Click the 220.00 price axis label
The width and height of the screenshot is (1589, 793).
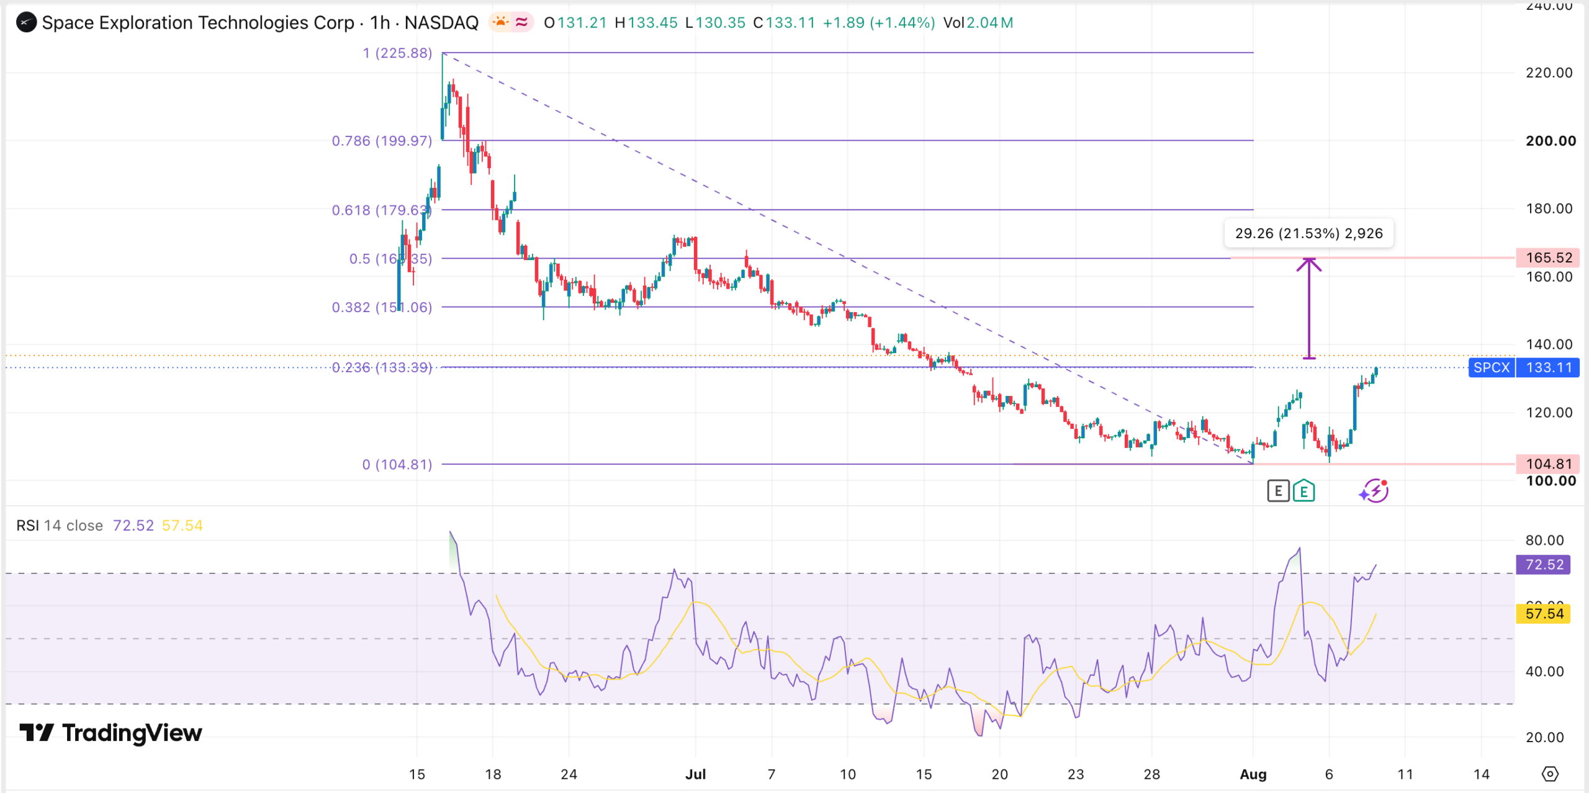(x=1549, y=73)
